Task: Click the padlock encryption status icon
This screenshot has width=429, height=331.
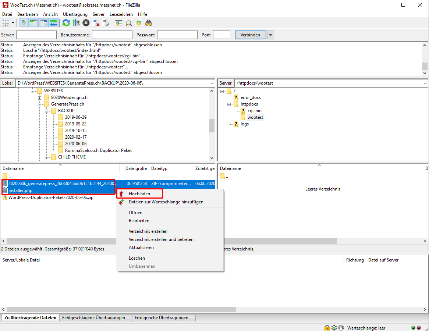Action: pyautogui.click(x=327, y=328)
